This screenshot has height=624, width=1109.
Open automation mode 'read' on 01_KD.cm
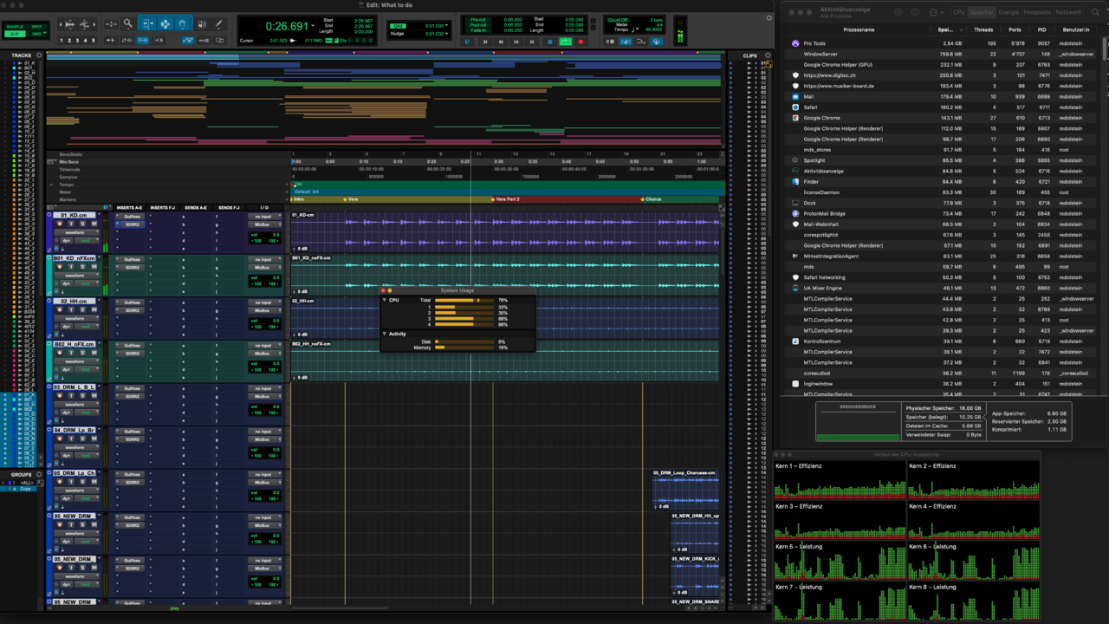pyautogui.click(x=87, y=240)
